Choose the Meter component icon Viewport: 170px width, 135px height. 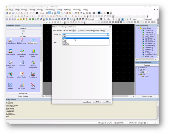pyautogui.click(x=33, y=85)
